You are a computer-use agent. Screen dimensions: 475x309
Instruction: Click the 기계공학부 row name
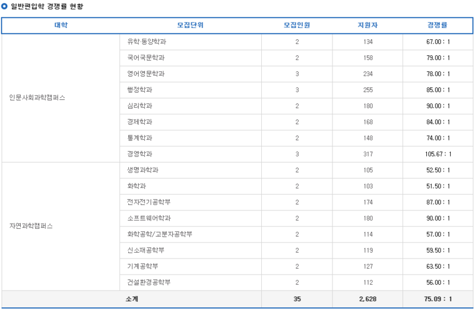142,267
